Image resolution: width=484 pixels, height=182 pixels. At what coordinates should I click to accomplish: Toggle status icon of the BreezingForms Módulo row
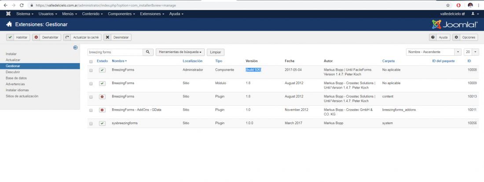tap(102, 83)
